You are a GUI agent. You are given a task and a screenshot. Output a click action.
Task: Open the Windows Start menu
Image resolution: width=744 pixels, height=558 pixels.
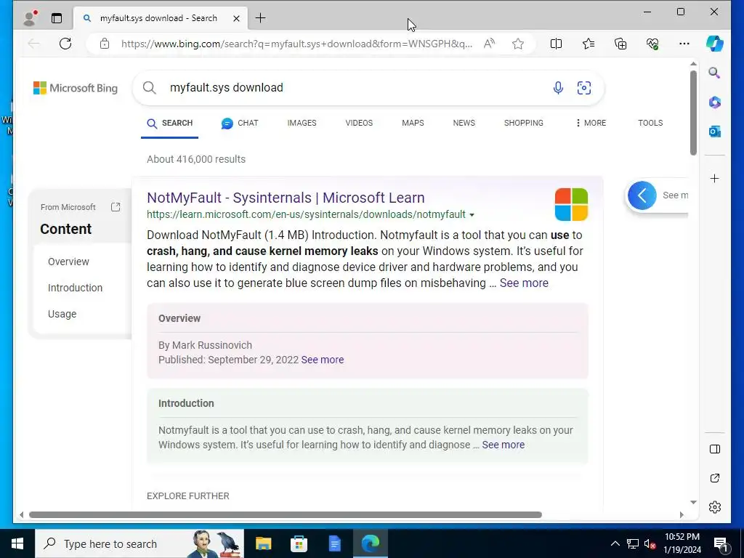pyautogui.click(x=17, y=543)
